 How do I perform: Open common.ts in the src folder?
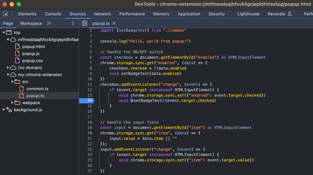37,89
